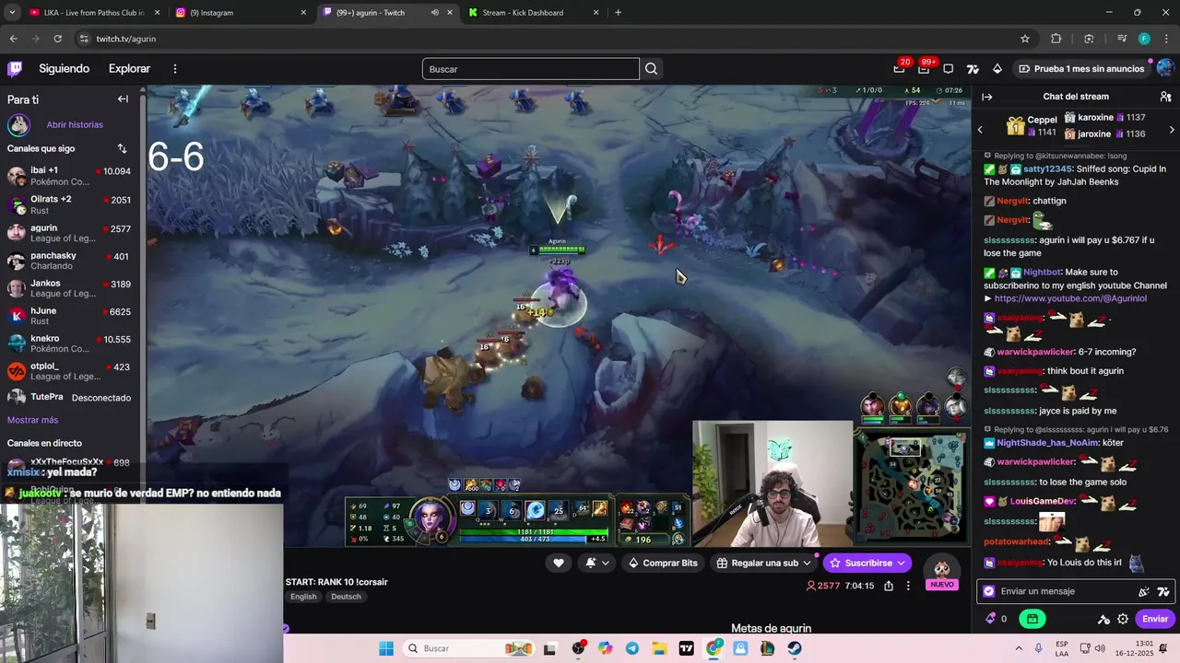
Task: Expand Suscribirse options dropdown
Action: [x=901, y=563]
